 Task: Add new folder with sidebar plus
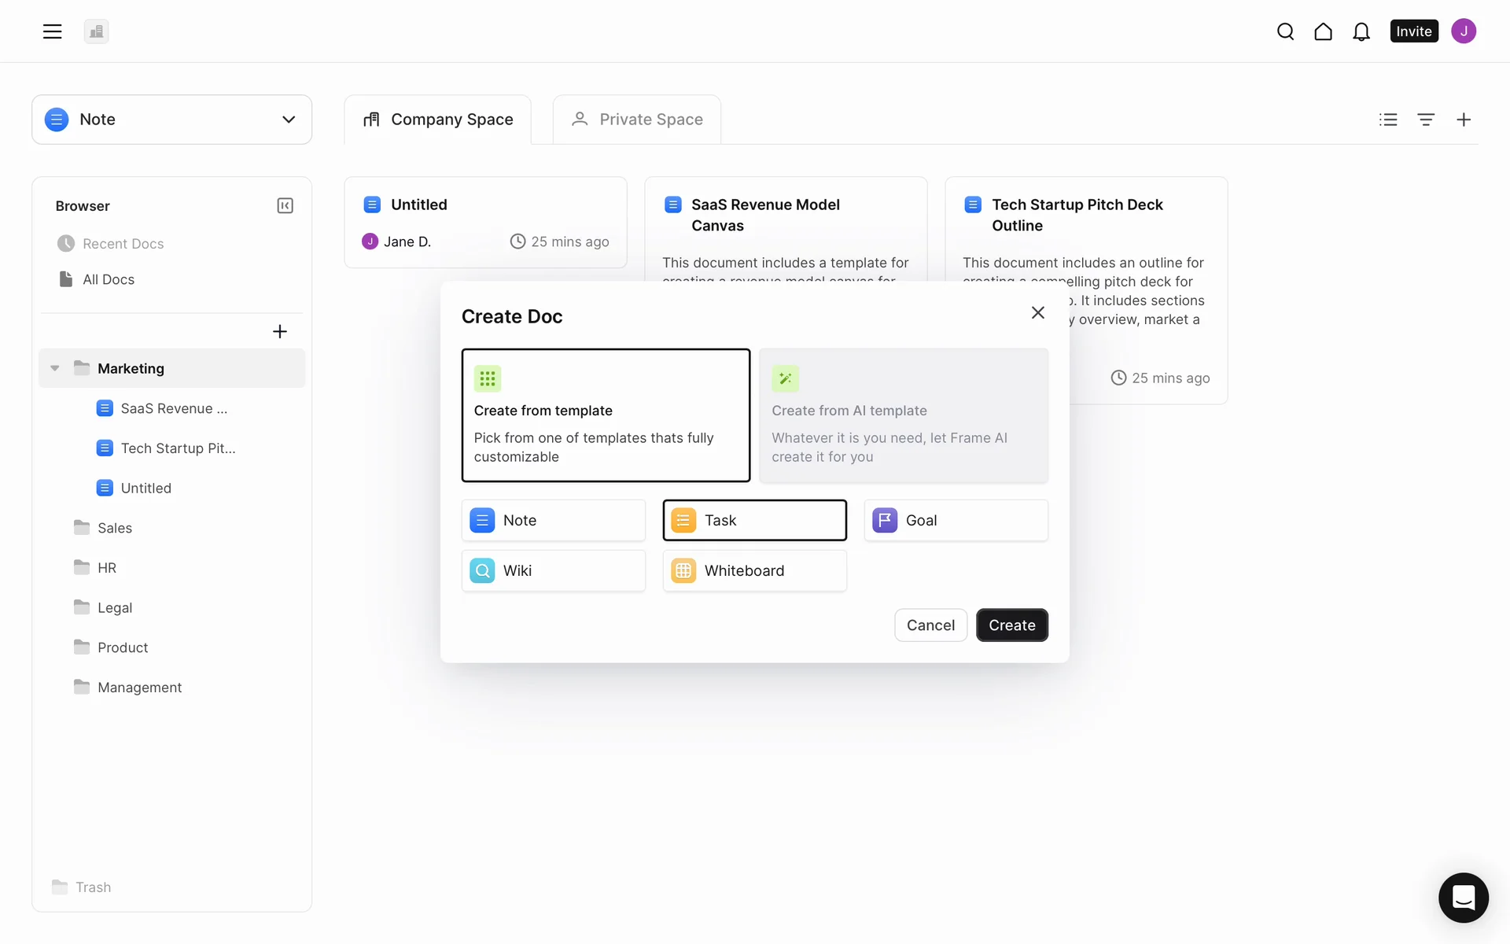pyautogui.click(x=279, y=332)
